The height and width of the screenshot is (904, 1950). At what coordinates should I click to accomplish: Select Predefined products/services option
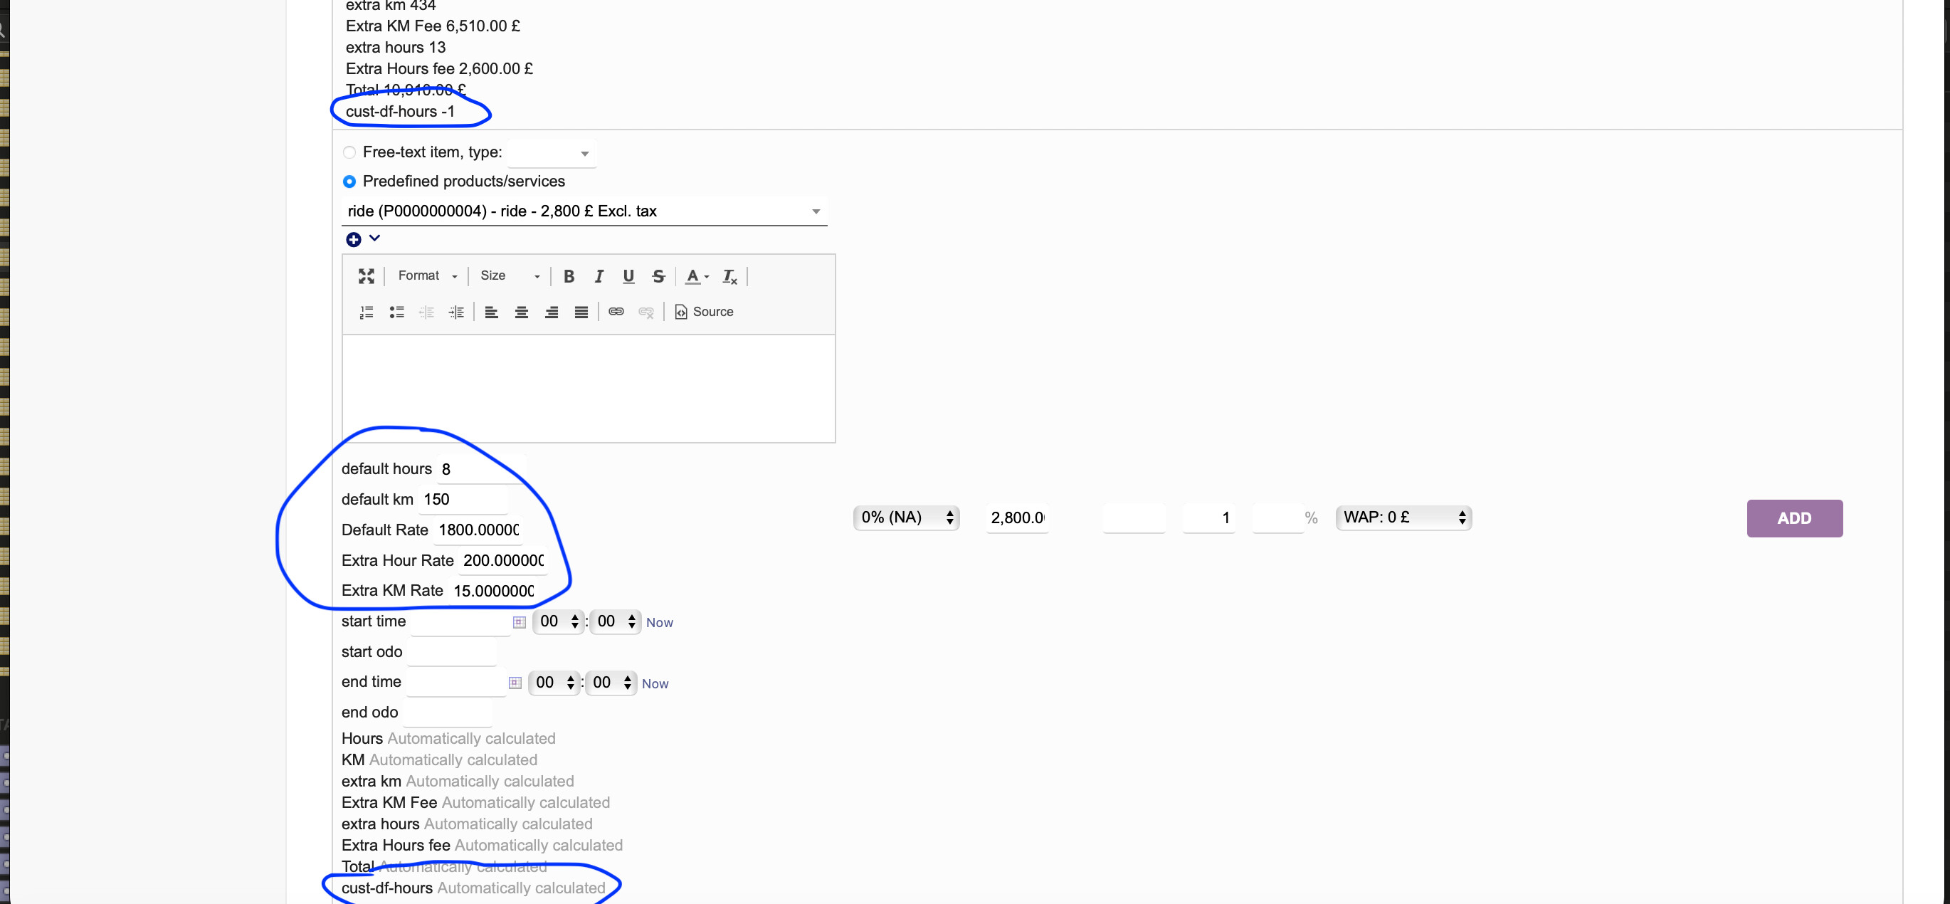[349, 182]
